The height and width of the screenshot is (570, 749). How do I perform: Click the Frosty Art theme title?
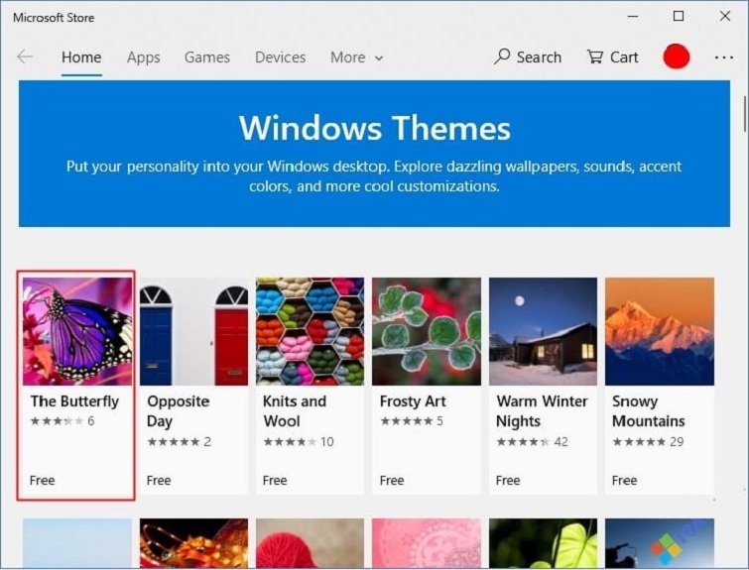coord(413,401)
